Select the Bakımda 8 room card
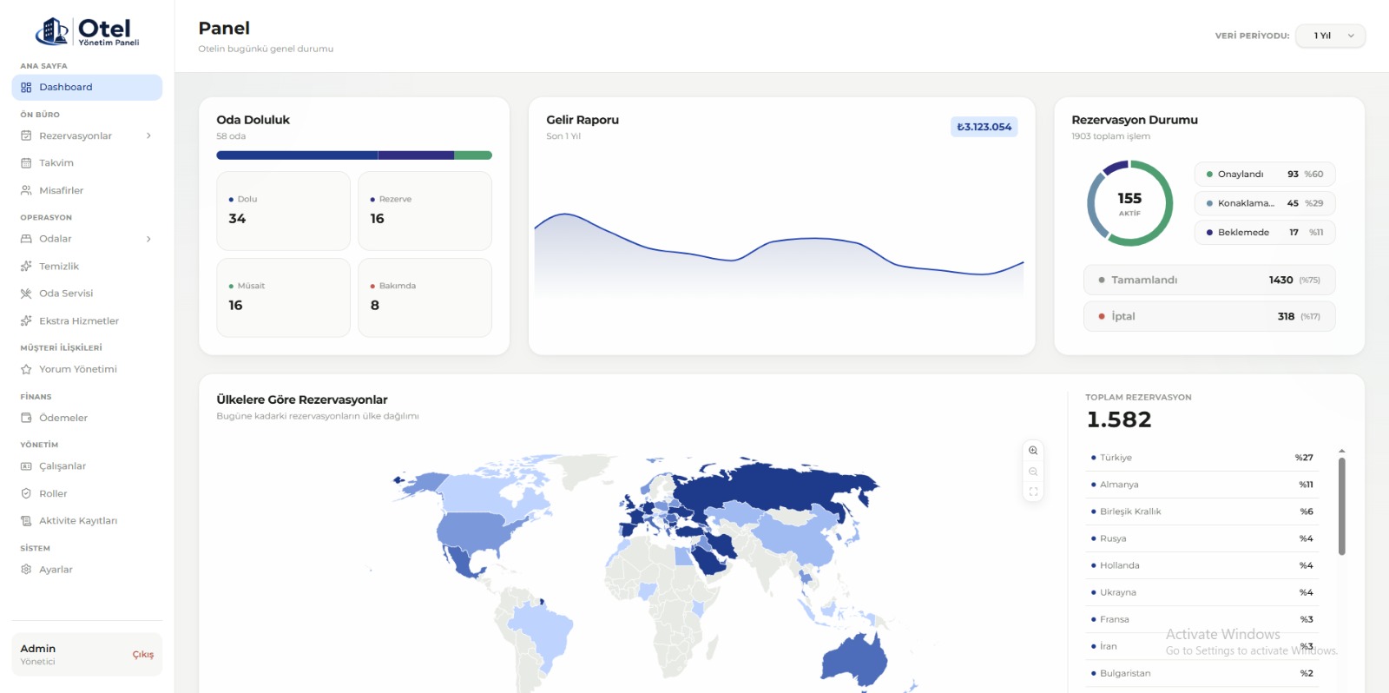Image resolution: width=1389 pixels, height=693 pixels. tap(425, 298)
